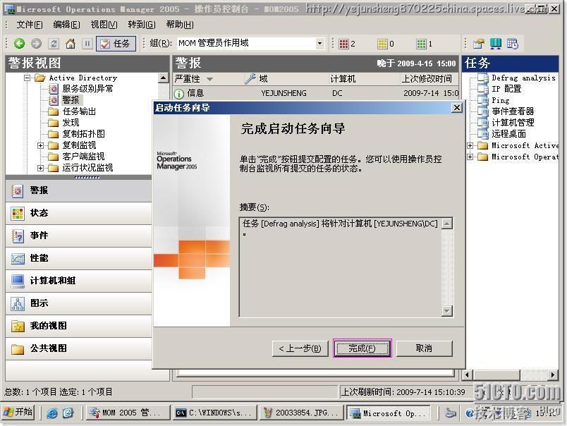Switch to C:\WINDOWS\s taskbar window
The width and height of the screenshot is (567, 426).
tap(215, 413)
